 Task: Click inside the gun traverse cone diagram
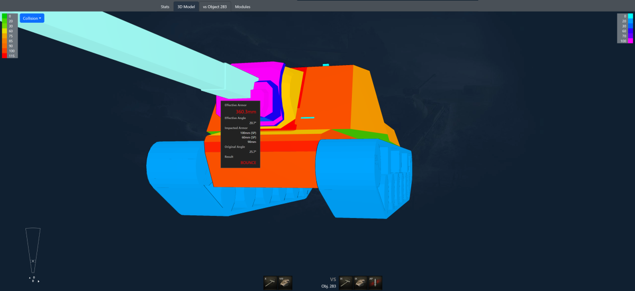pos(33,249)
